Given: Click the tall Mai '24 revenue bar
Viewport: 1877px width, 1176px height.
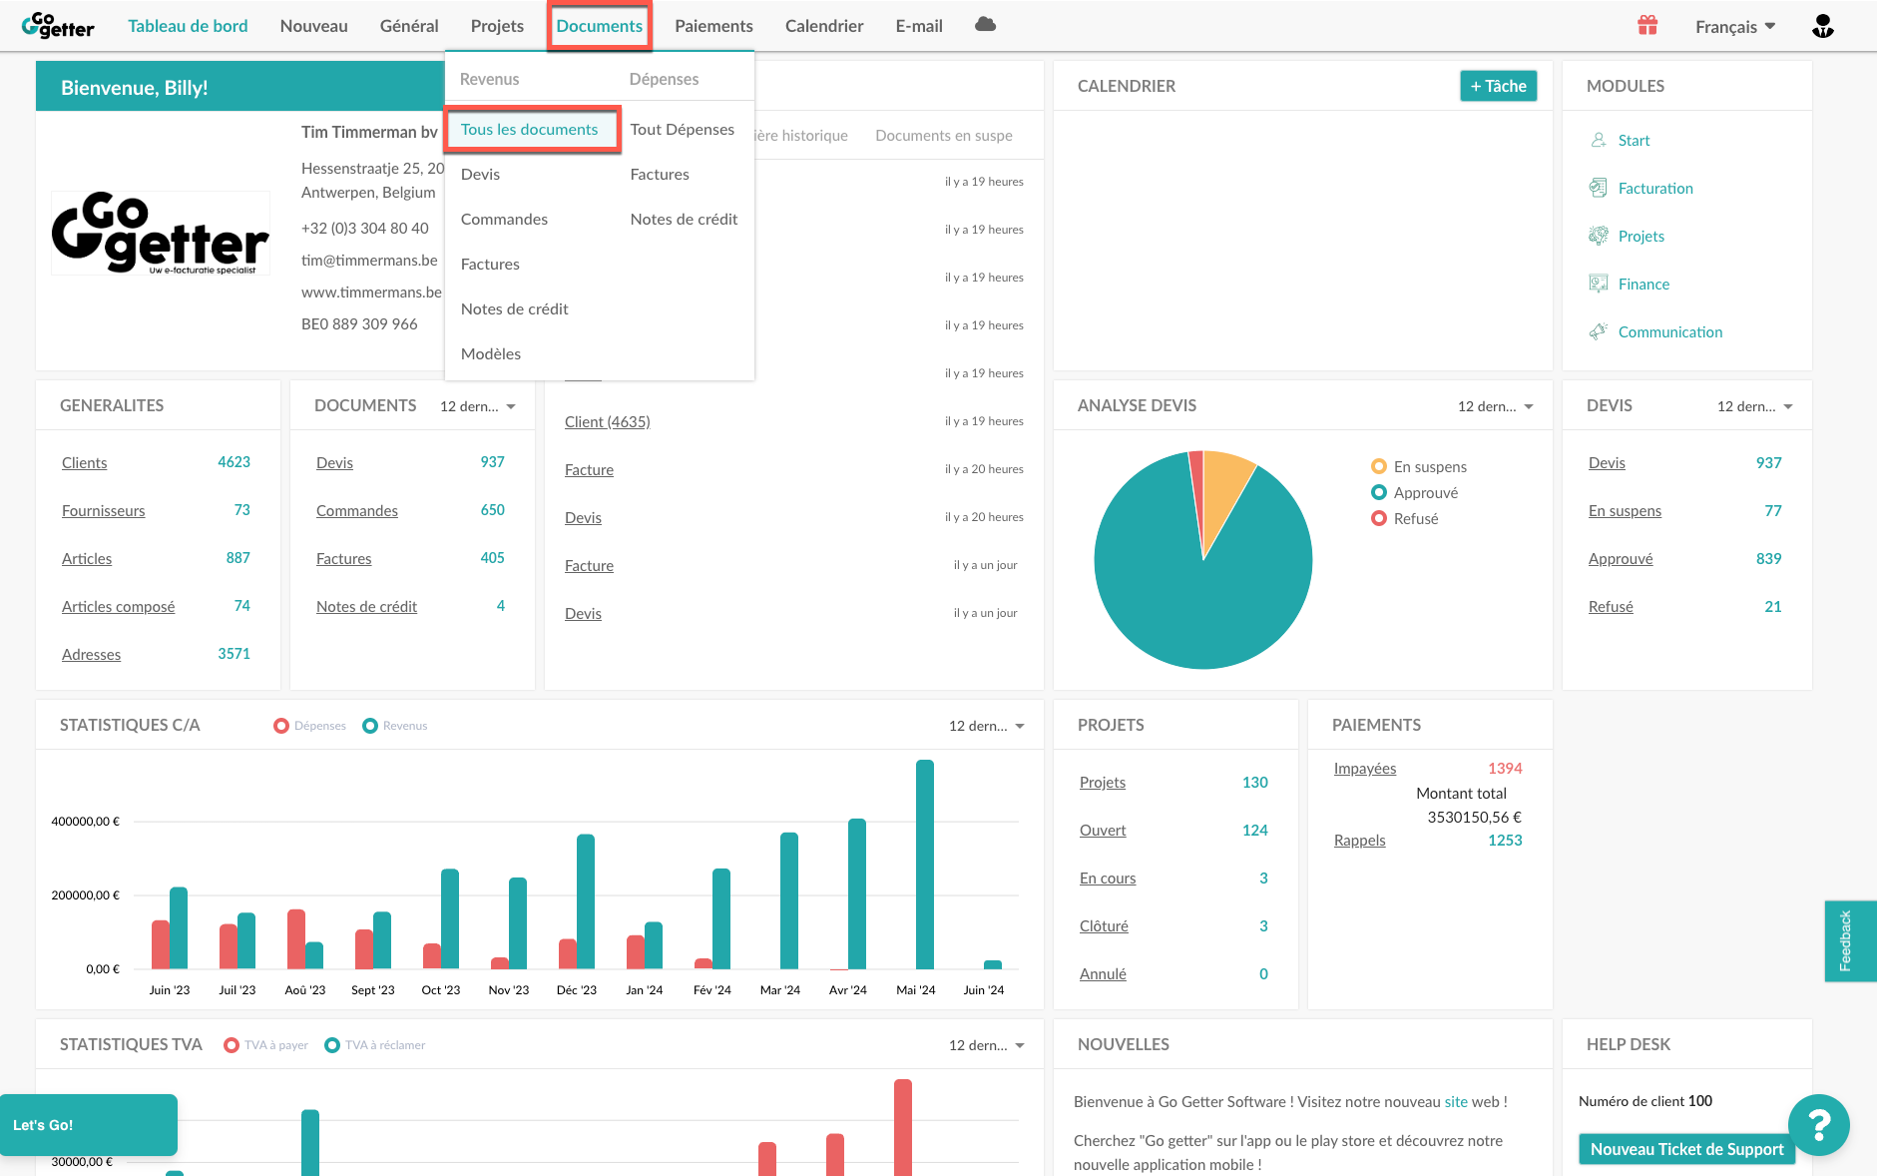Looking at the screenshot, I should (x=925, y=865).
